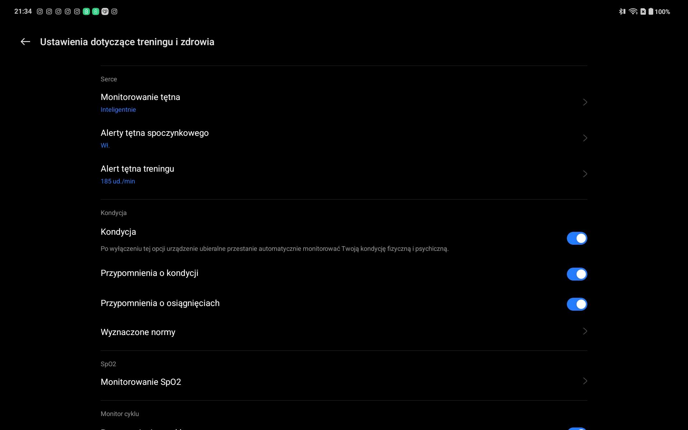Toggle Przypomnienia o osiągnięciach off
688x430 pixels.
click(577, 304)
